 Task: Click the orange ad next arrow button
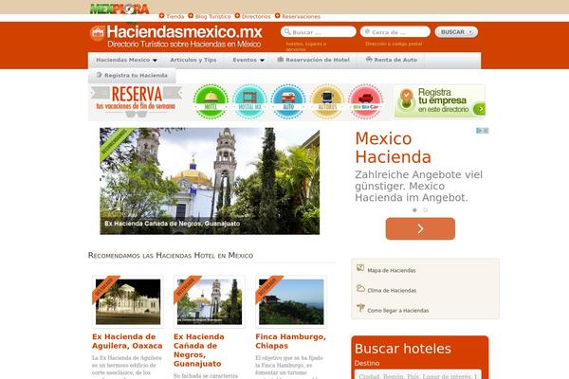click(420, 229)
